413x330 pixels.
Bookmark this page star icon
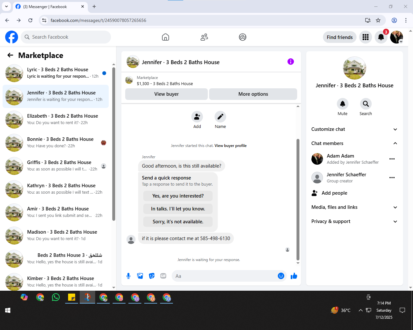pos(378,20)
